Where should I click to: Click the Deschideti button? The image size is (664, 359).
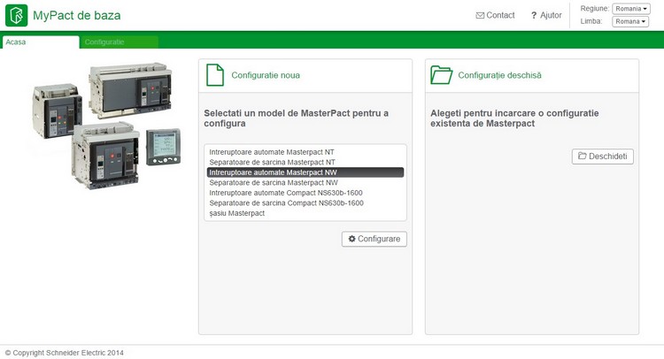[x=603, y=157]
